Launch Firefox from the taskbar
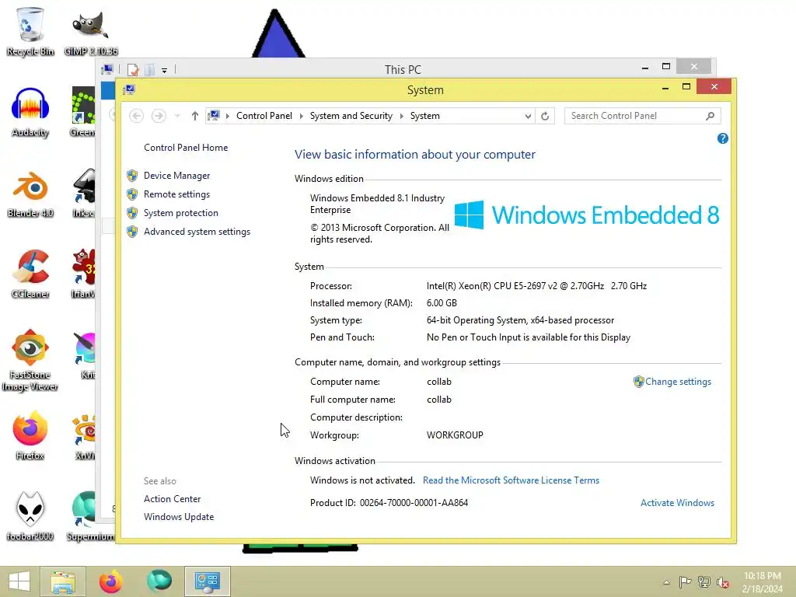Viewport: 796px width, 597px height. [x=110, y=581]
